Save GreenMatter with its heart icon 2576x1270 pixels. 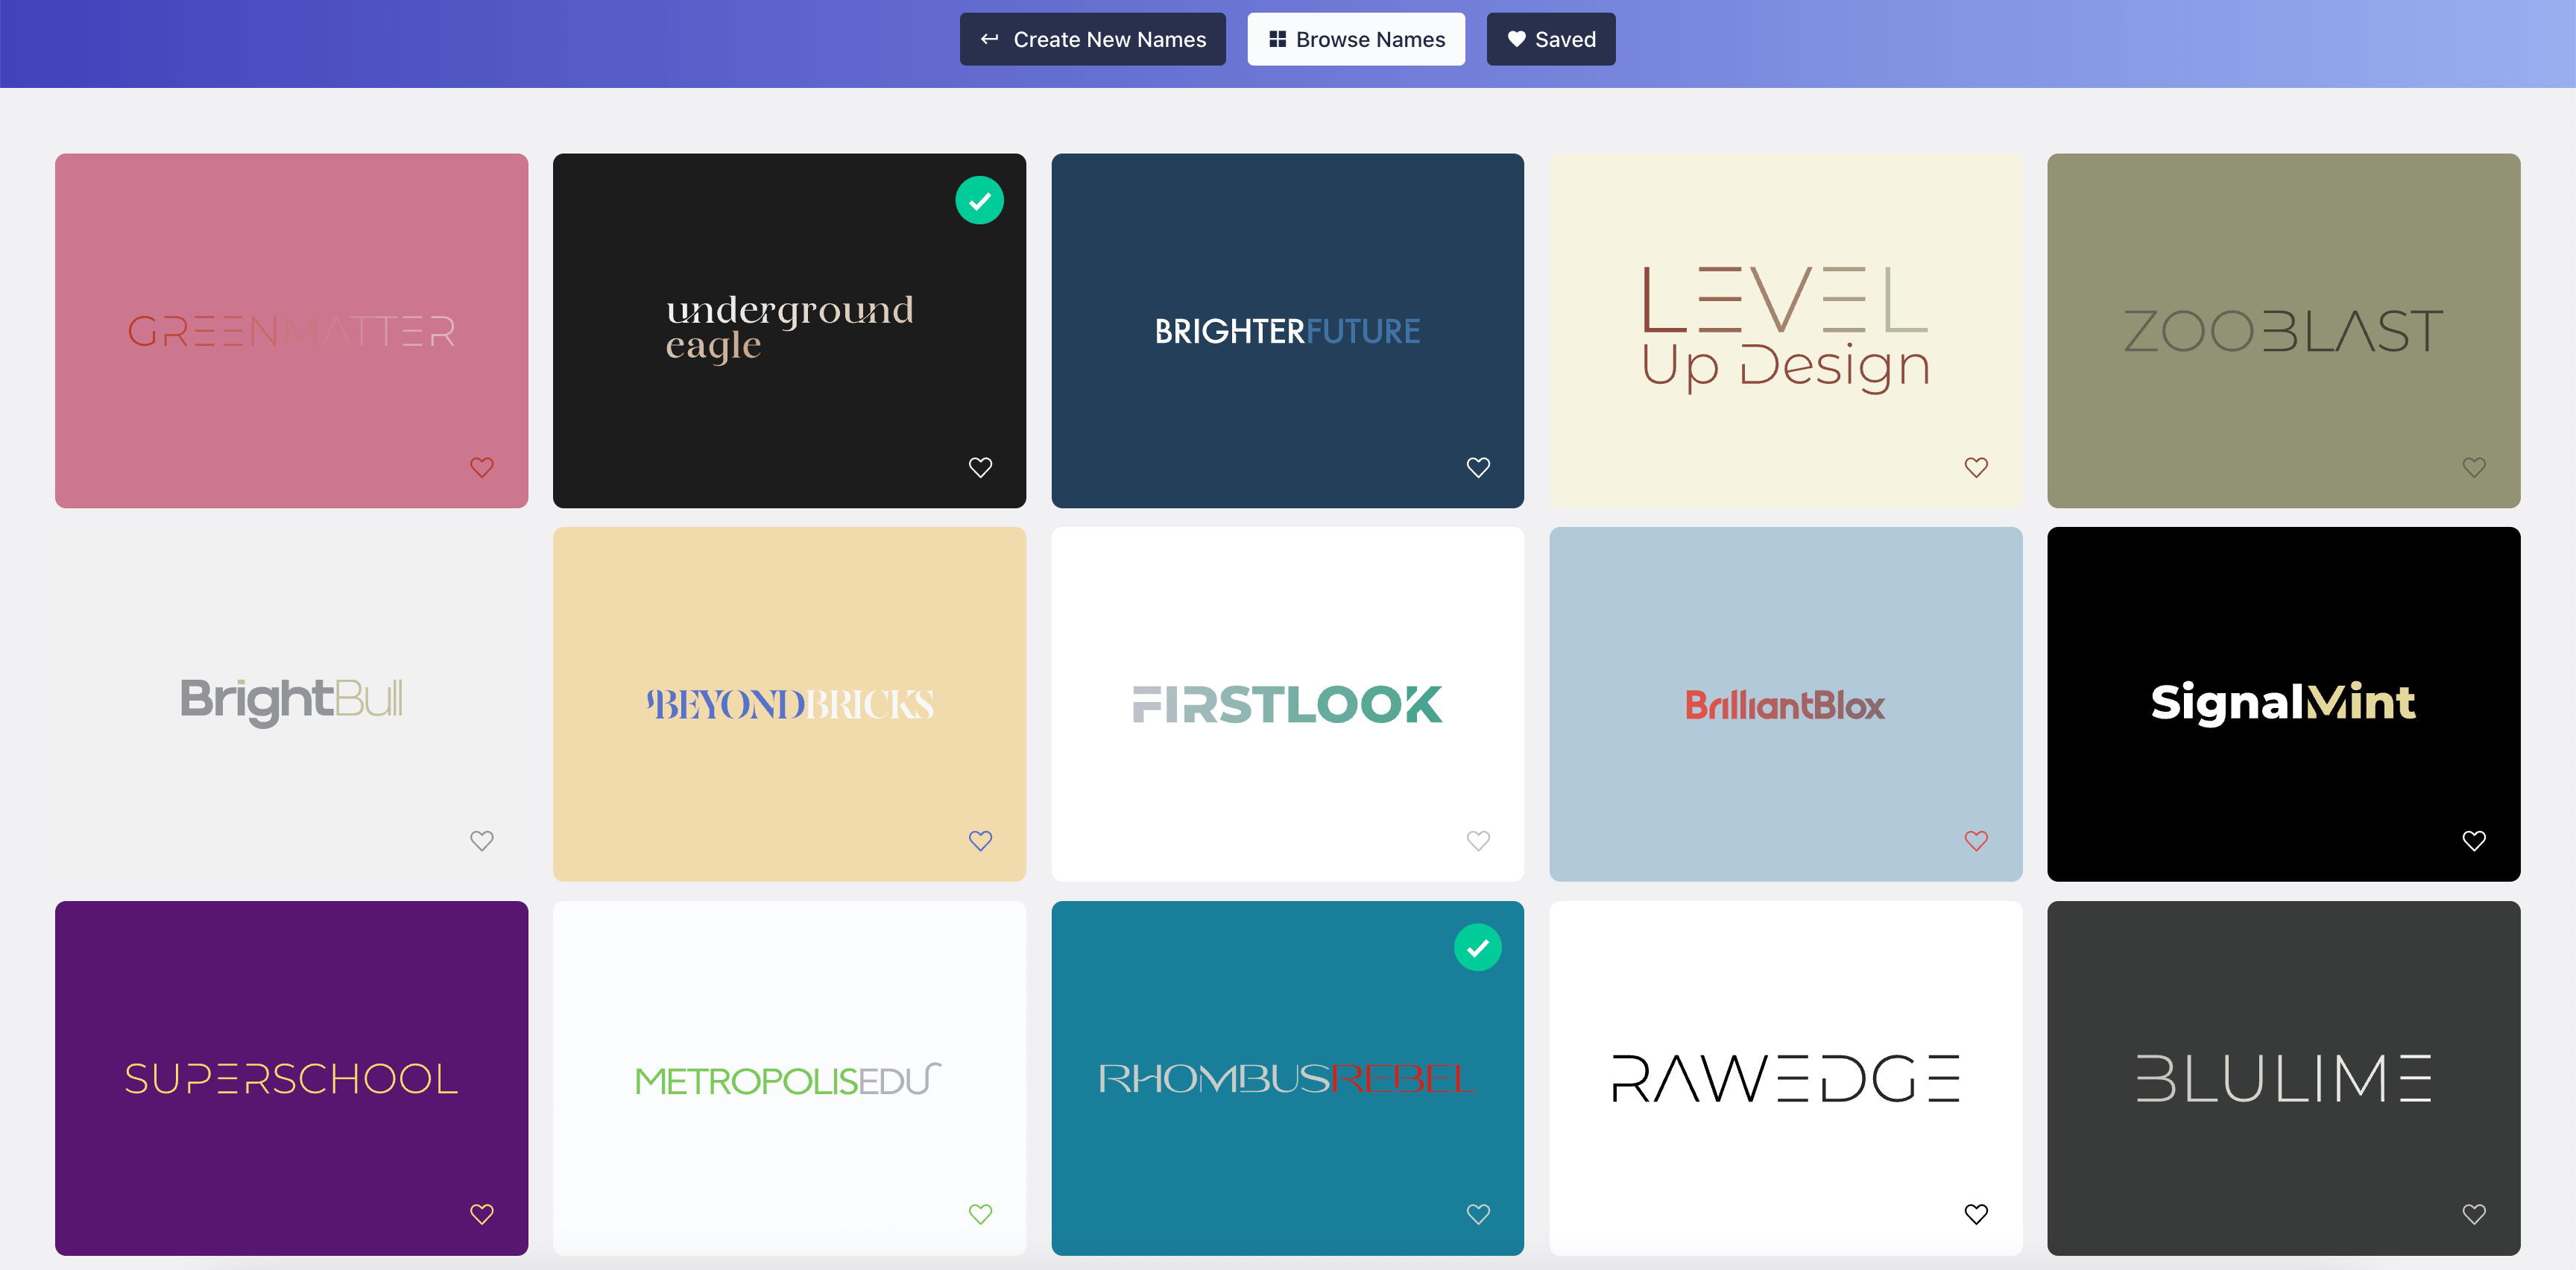482,467
